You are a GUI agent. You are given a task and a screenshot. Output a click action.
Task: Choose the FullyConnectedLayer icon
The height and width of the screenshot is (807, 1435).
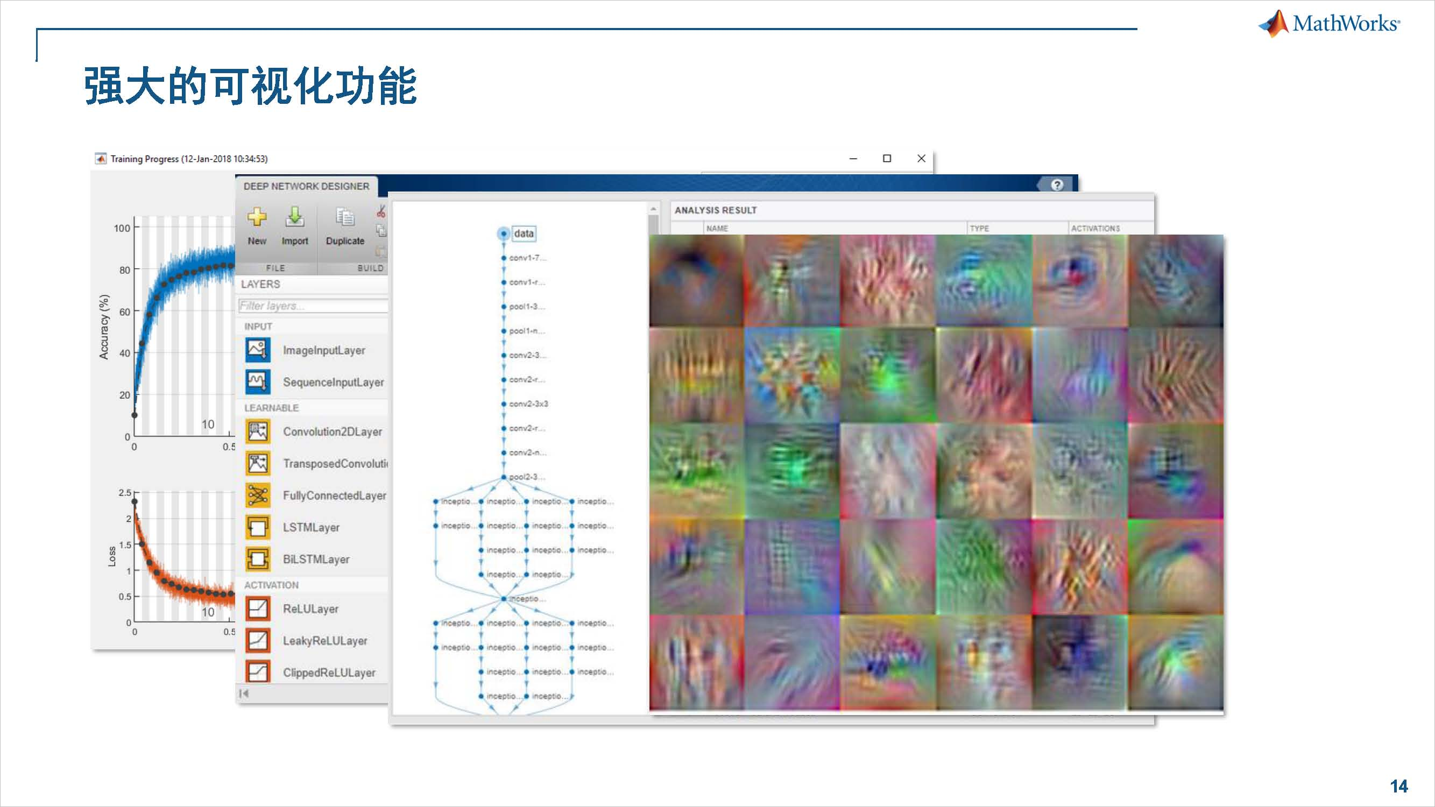[258, 495]
